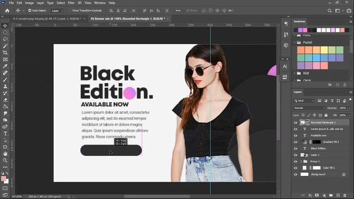This screenshot has width=354, height=199.
Task: Toggle visibility of Group 1
Action: (x=295, y=161)
